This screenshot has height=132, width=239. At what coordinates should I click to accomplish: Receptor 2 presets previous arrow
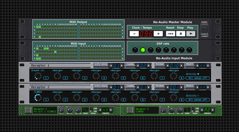click(x=197, y=87)
